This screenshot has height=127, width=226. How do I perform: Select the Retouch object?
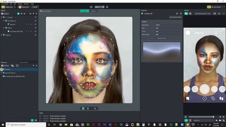click(x=13, y=24)
